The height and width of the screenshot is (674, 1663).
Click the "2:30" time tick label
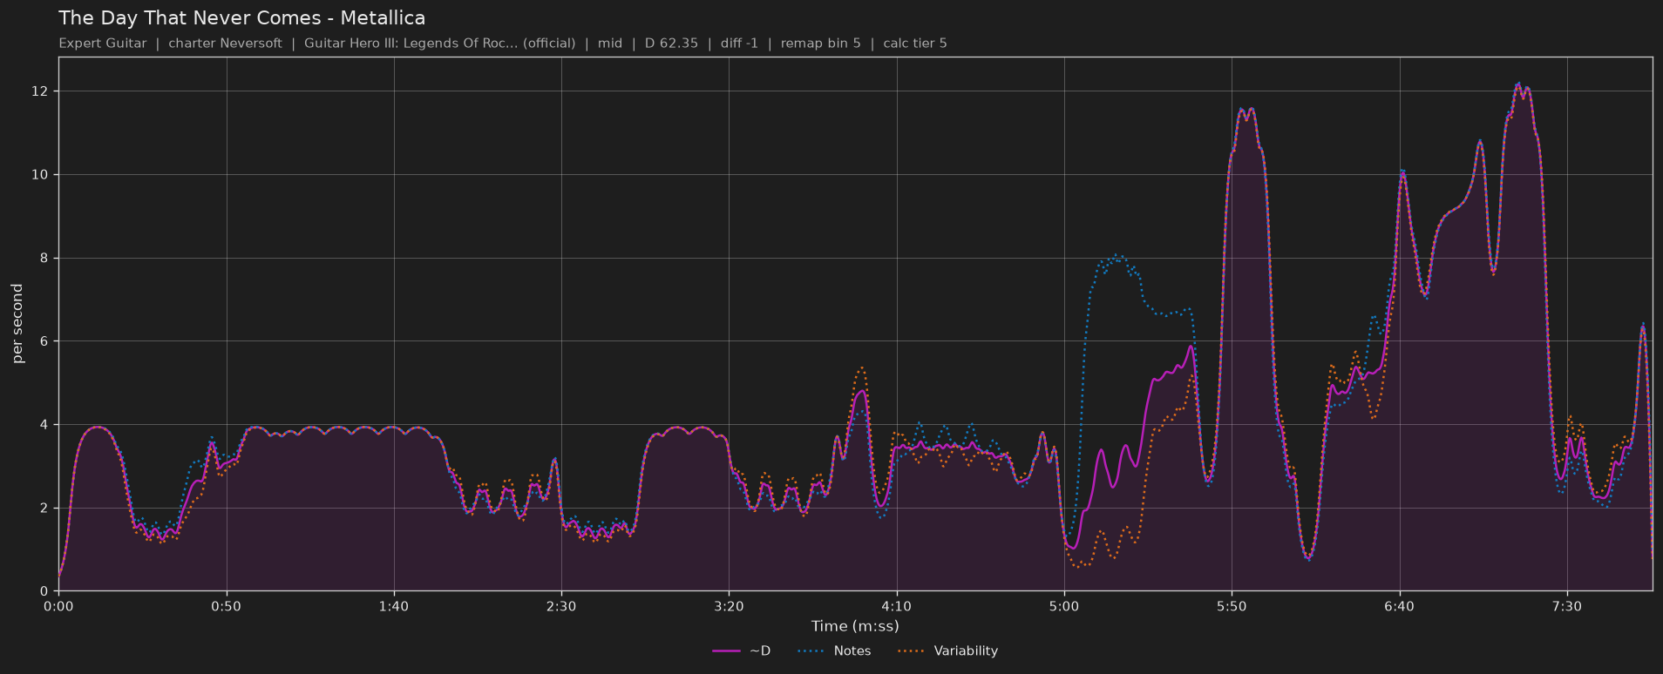(x=561, y=606)
